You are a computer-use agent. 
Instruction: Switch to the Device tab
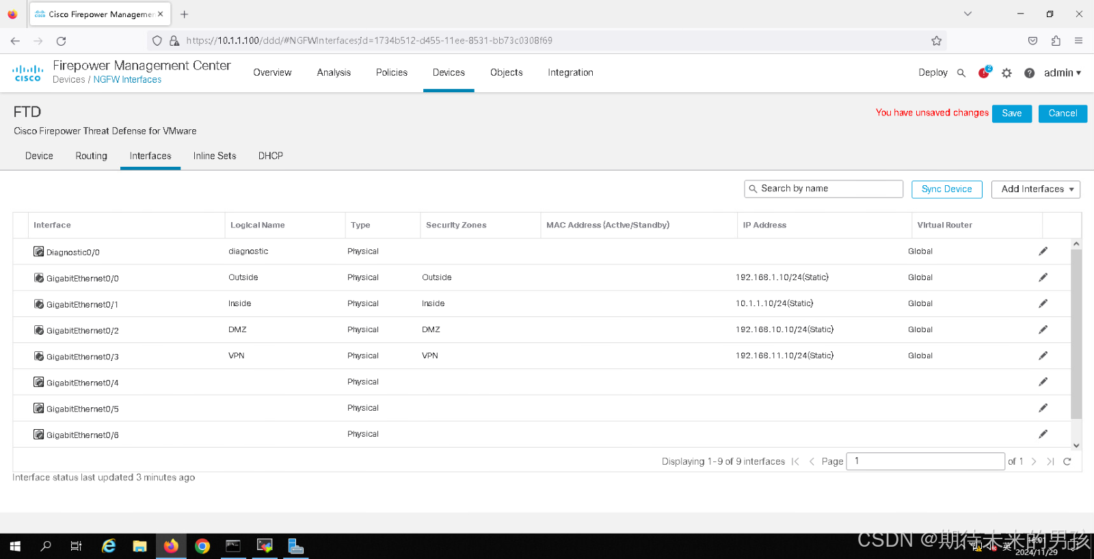tap(39, 156)
